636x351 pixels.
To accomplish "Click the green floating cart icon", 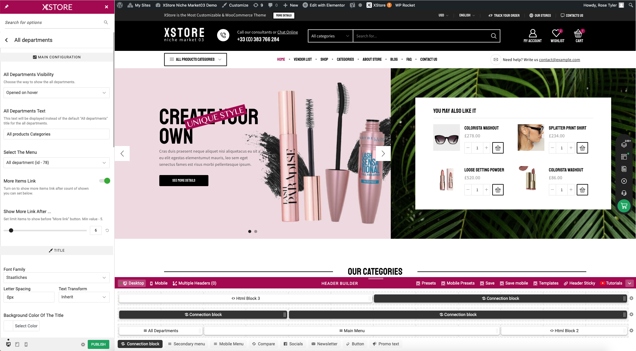I will coord(624,206).
